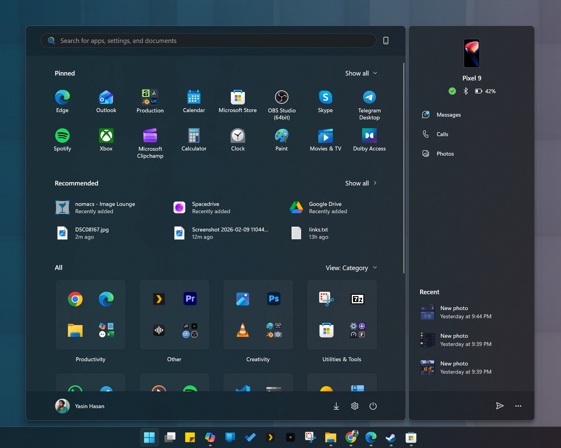Open the Calculator app
The height and width of the screenshot is (448, 561).
(x=194, y=140)
